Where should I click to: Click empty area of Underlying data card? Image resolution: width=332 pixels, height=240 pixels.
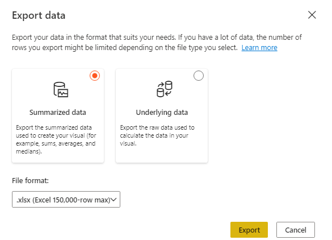point(162,155)
